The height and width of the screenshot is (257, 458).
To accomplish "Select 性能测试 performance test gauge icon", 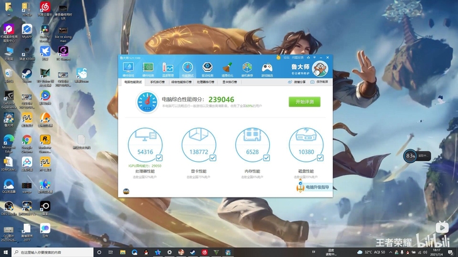I will tap(187, 70).
